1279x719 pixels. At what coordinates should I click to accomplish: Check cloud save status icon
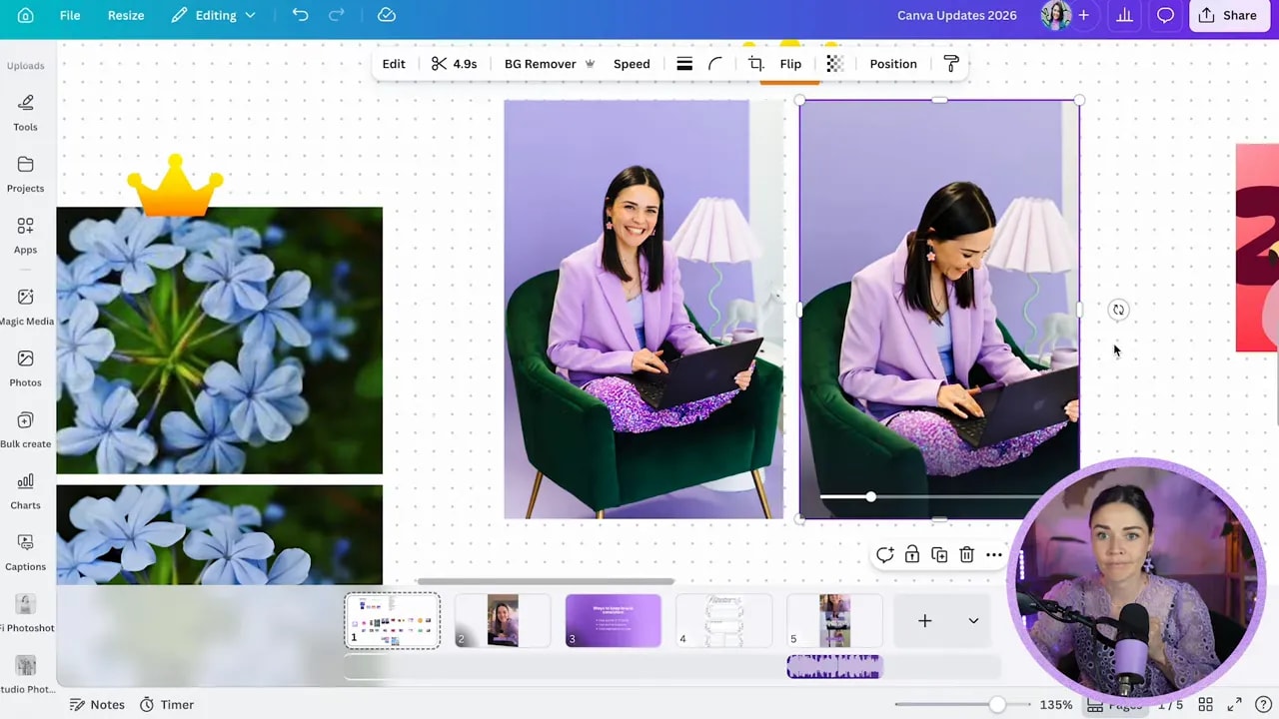387,15
